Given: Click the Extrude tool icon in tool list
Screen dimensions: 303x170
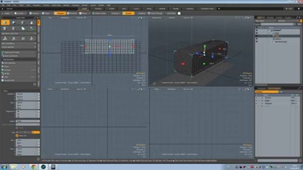Looking at the screenshot, I should tap(3, 70).
